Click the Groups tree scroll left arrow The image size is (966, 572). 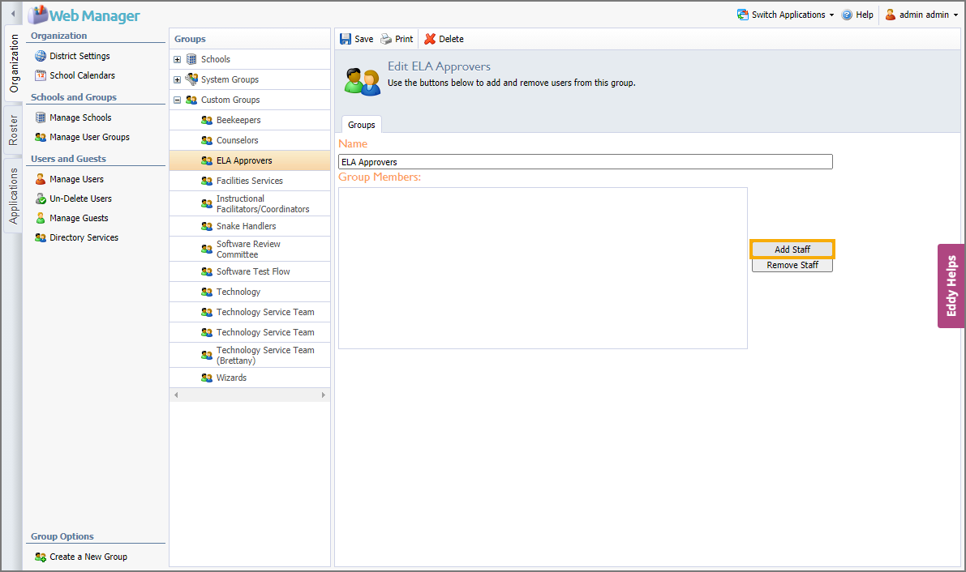[x=176, y=395]
